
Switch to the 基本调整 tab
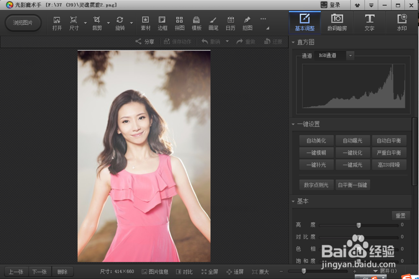point(305,23)
